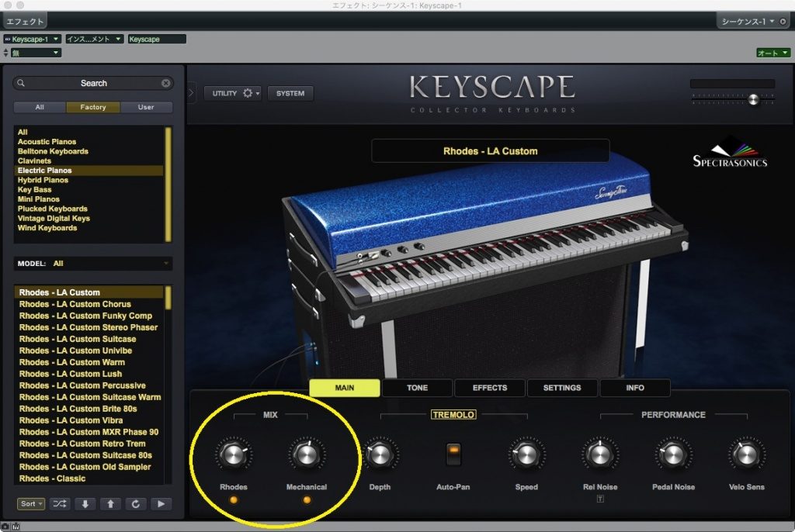Open the INFO tab
Screen dimensions: 795x532
pos(635,388)
